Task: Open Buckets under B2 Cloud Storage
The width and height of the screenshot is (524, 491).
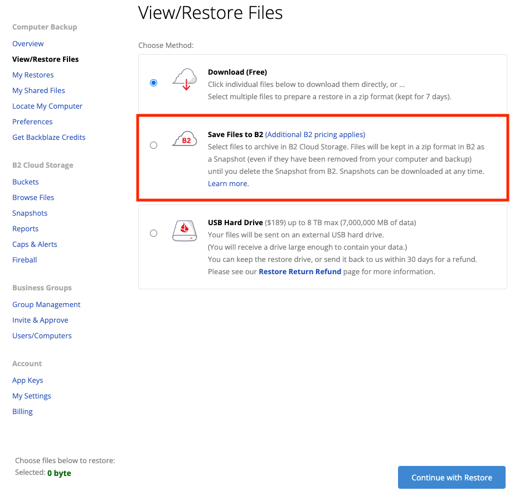Action: pyautogui.click(x=26, y=182)
